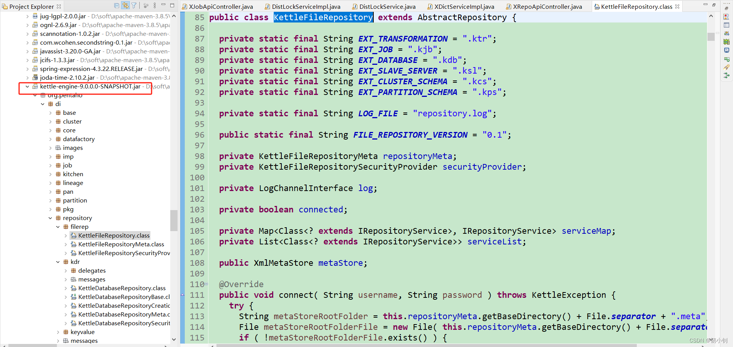Collapse the kettle-engine-9.0.0.0-SNAPSHOT.jar node
Screen dimensions: 733x347
(x=27, y=87)
